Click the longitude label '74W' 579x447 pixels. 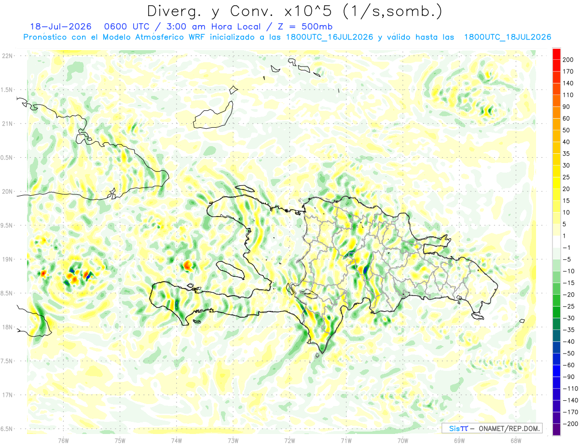[176, 441]
